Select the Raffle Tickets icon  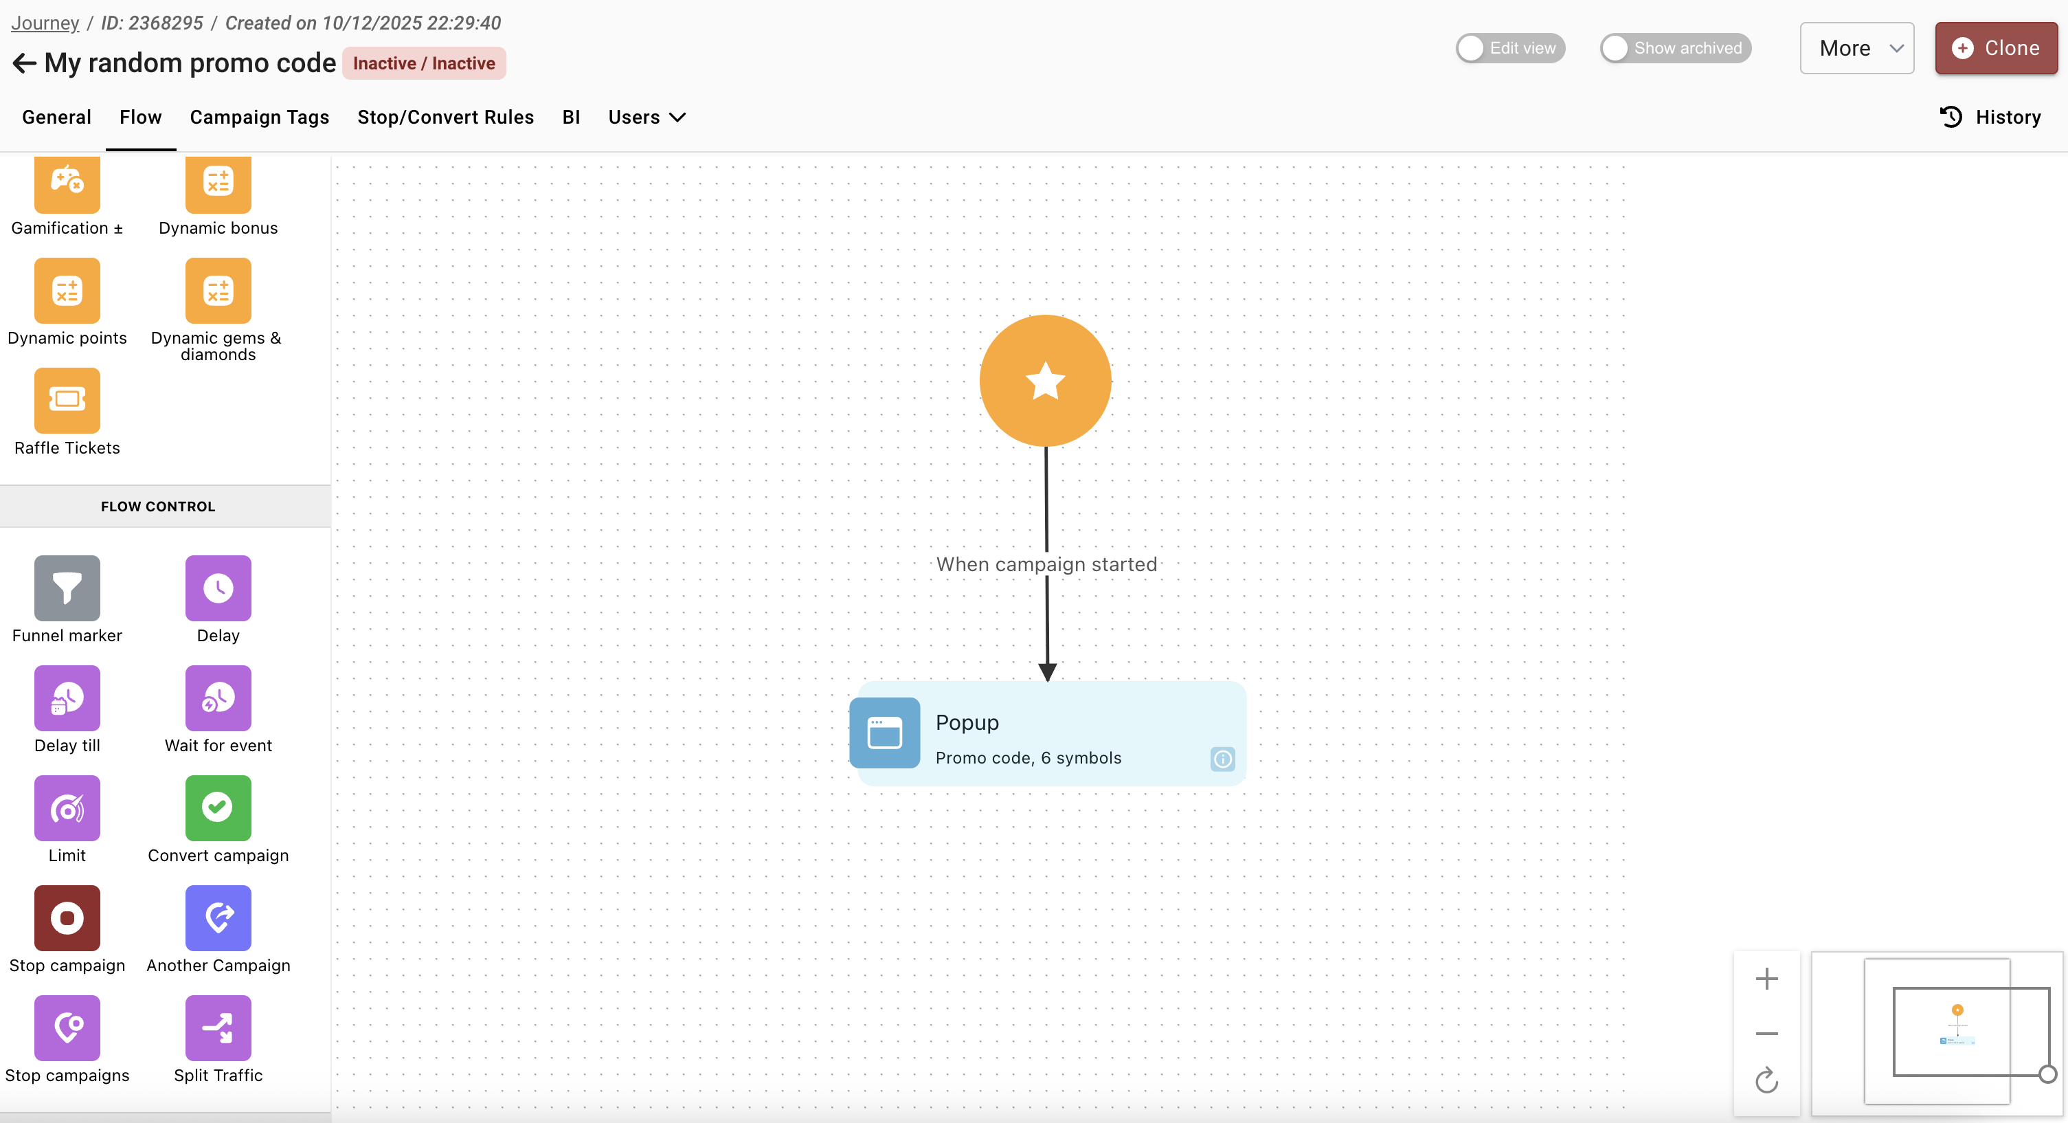[67, 399]
